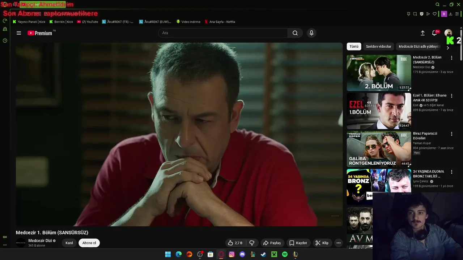Image resolution: width=463 pixels, height=260 pixels.
Task: Open Steam from the taskbar
Action: coord(263,254)
